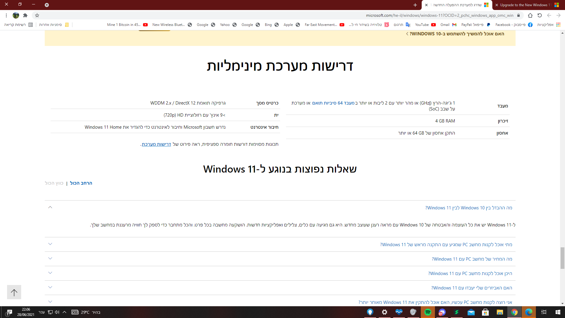Open Windows Settings gear on the taskbar
The image size is (565, 318).
[384, 312]
